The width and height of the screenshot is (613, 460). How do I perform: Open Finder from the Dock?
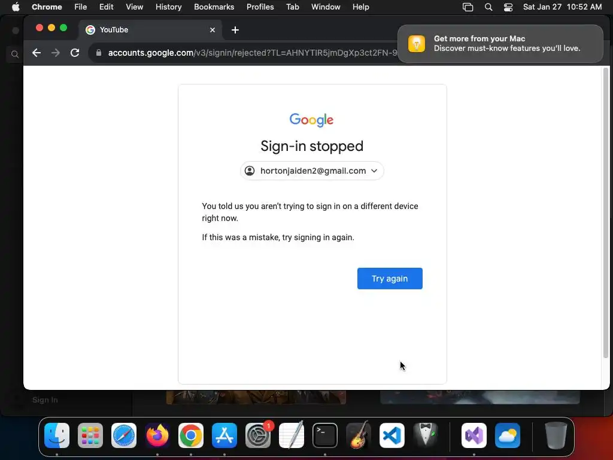[57, 435]
